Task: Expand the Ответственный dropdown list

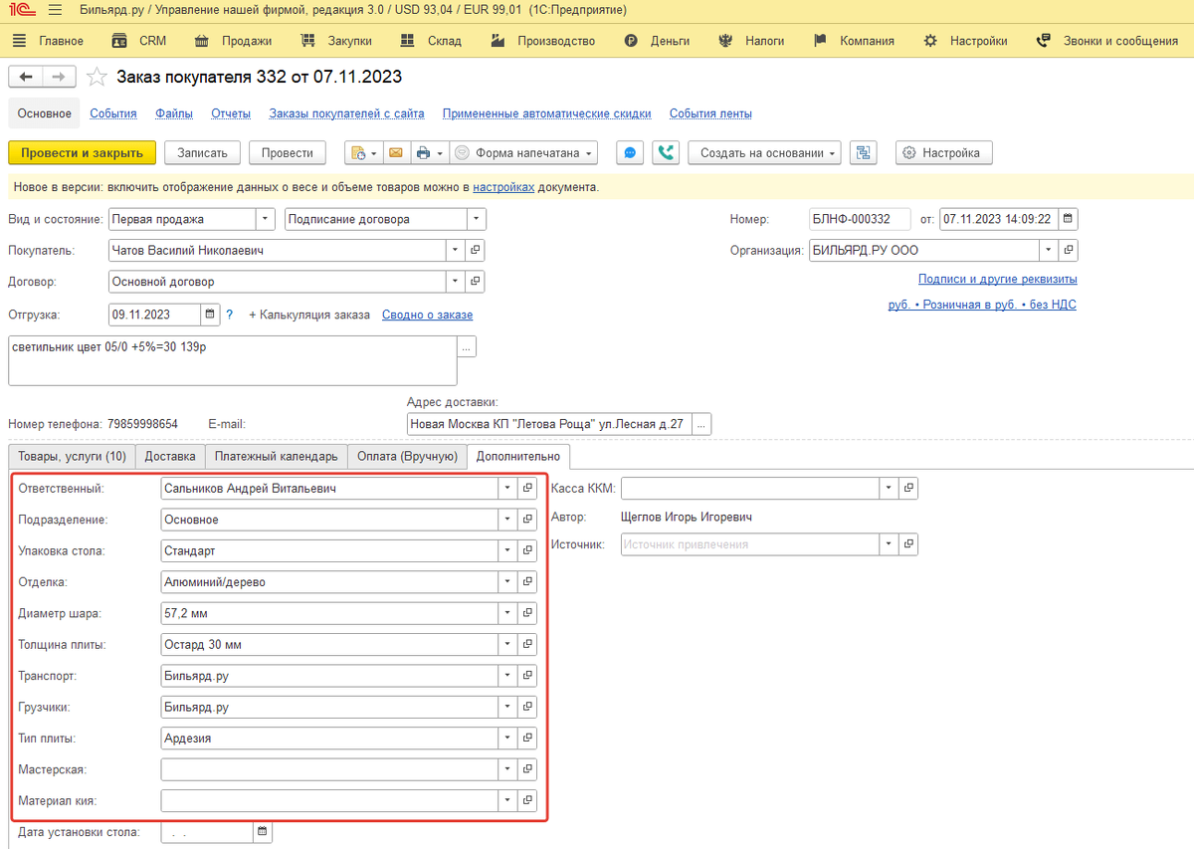Action: (507, 489)
